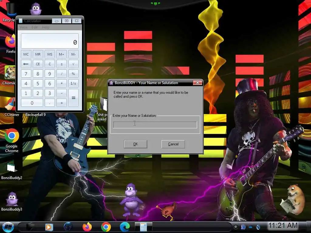Click the Calculator display showing 0
Viewport: 311px width, 233px height.
[50, 41]
